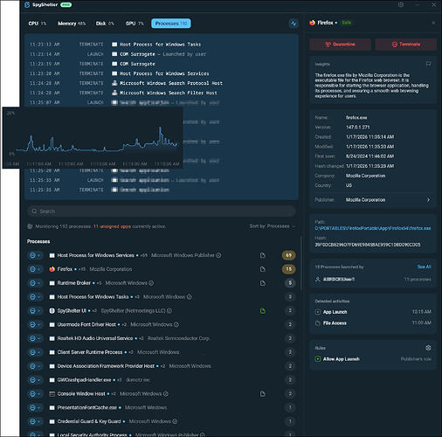Click COM Surrogate launched by user log entry
Viewport: 442px width, 437px height.
click(118, 54)
